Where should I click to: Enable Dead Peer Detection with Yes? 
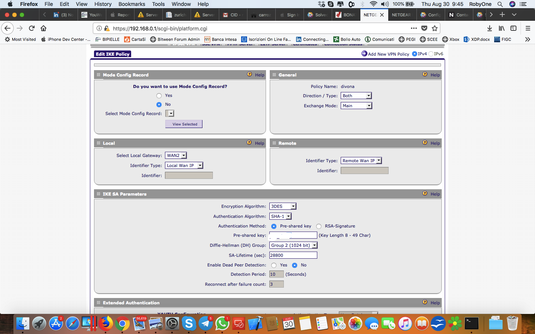click(x=274, y=265)
